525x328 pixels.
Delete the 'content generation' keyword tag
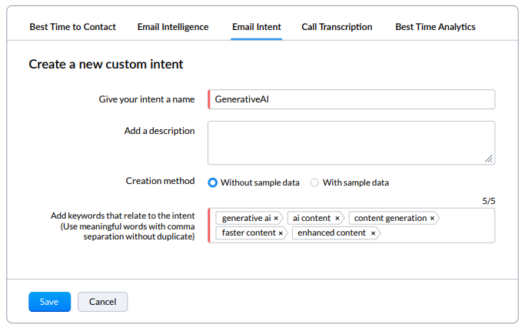tap(432, 219)
